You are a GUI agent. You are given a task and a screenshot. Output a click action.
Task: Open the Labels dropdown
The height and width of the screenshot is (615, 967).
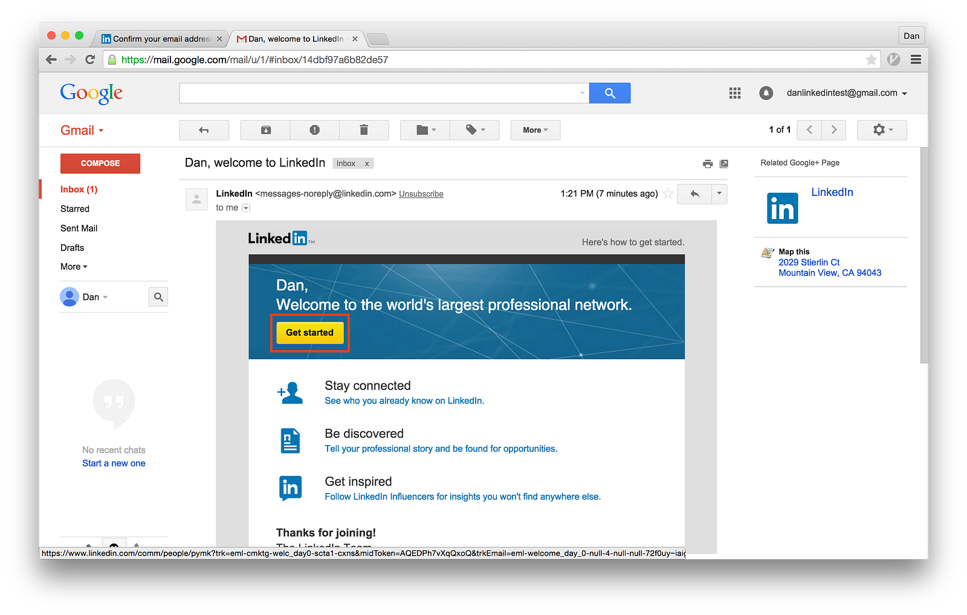click(x=475, y=130)
